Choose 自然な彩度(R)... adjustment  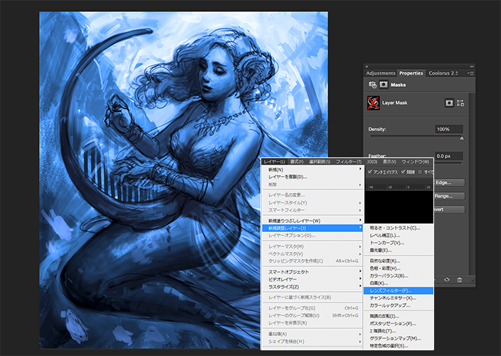click(x=399, y=261)
